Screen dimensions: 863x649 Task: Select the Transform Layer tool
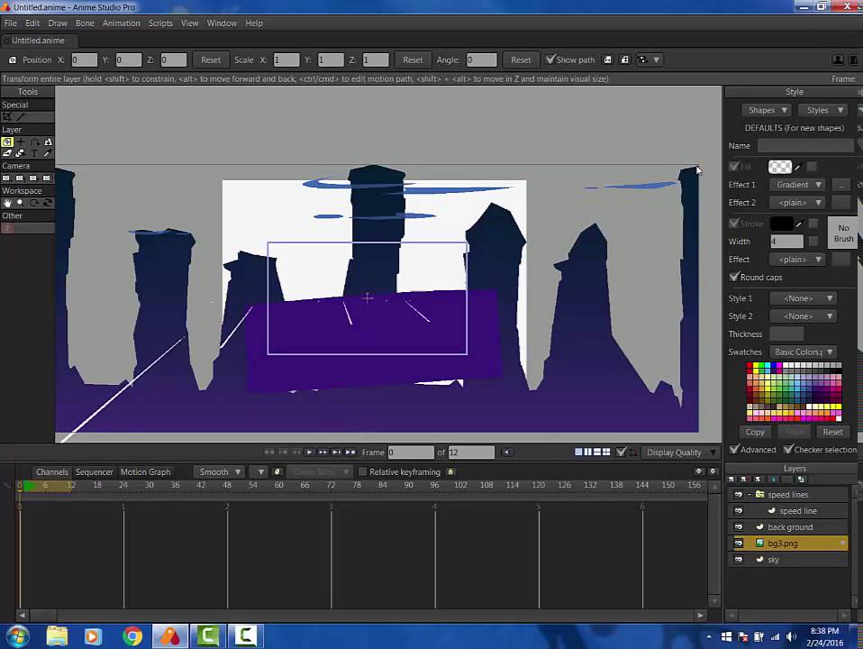(x=6, y=142)
